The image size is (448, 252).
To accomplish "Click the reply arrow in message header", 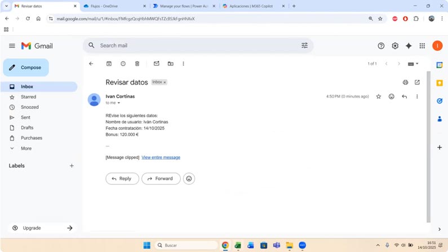I will pyautogui.click(x=404, y=96).
